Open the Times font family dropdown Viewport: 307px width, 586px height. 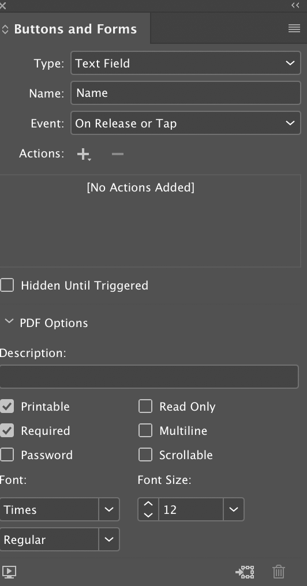(59, 509)
